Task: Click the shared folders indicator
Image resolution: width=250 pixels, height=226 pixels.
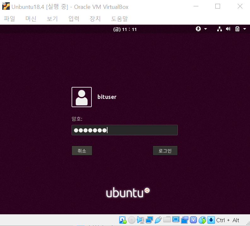Action: [167, 220]
